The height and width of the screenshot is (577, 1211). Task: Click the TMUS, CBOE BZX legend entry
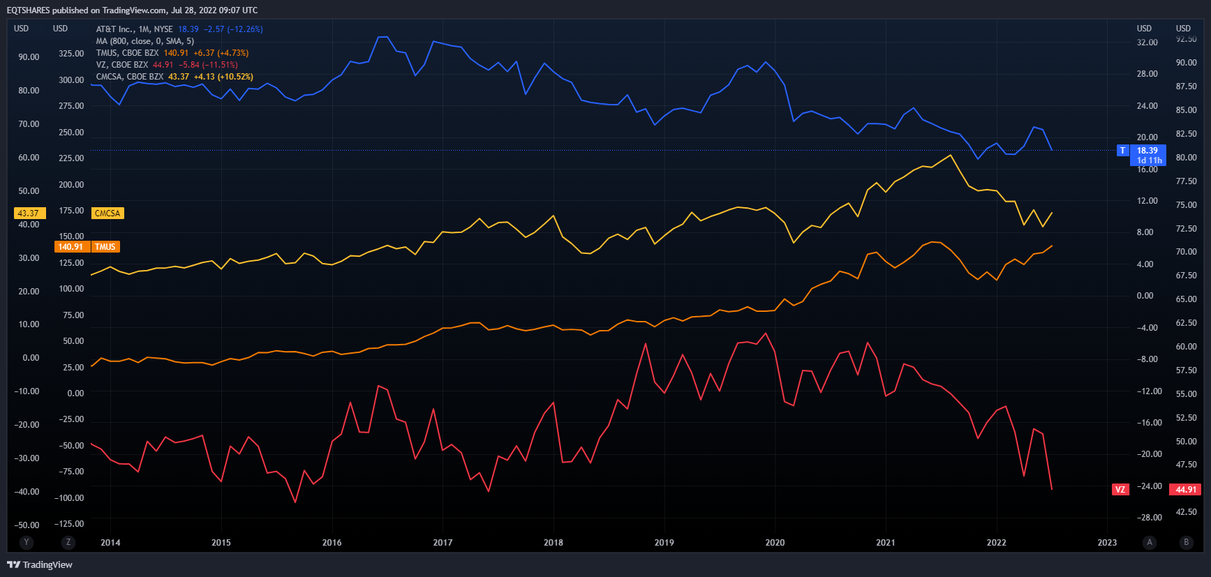pos(127,53)
